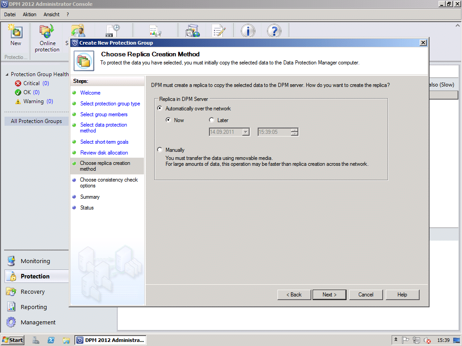Click the New protection group icon

click(15, 31)
